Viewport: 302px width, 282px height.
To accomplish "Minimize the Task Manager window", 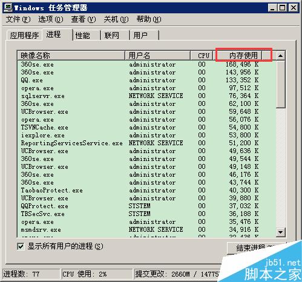I will [x=272, y=8].
